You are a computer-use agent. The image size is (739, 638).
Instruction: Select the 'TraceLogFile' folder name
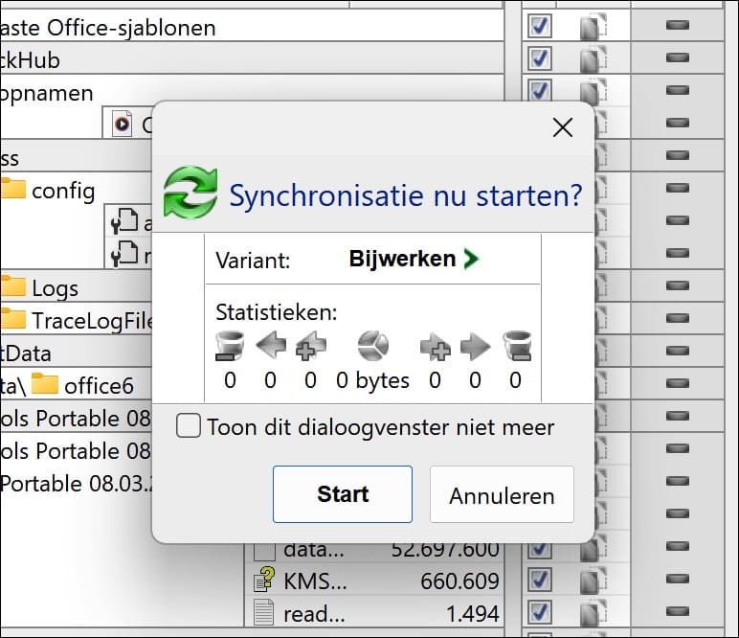92,321
